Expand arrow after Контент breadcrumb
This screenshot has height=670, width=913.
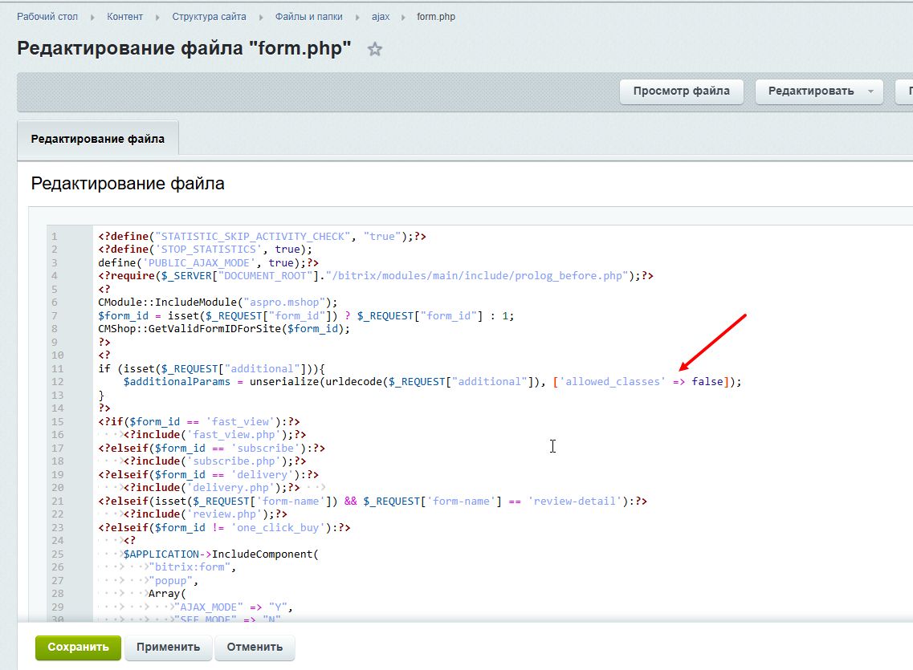coord(157,16)
